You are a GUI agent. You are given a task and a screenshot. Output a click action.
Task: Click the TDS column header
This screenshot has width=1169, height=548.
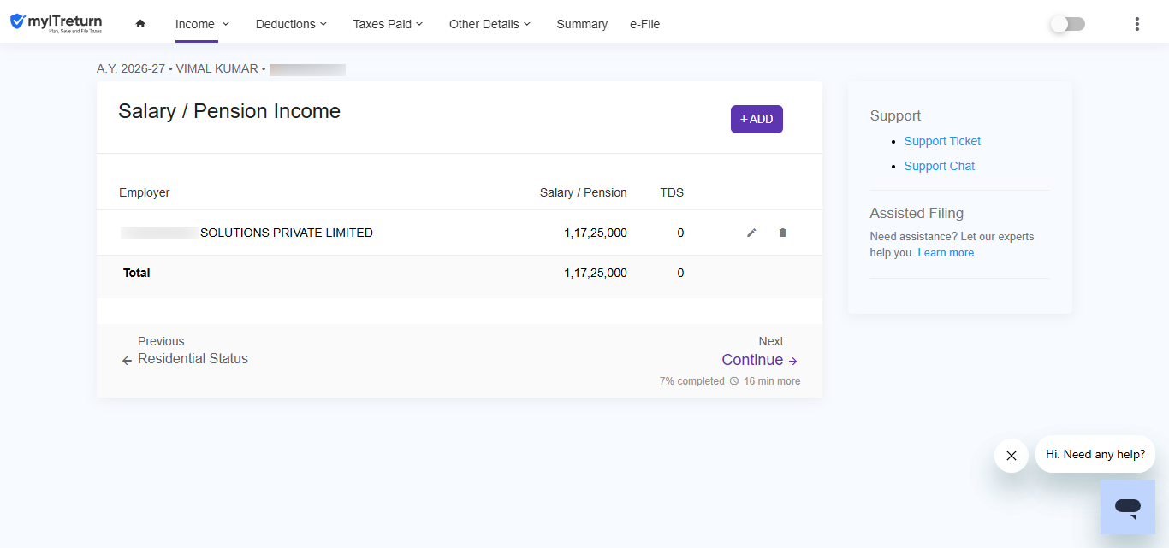pyautogui.click(x=672, y=192)
